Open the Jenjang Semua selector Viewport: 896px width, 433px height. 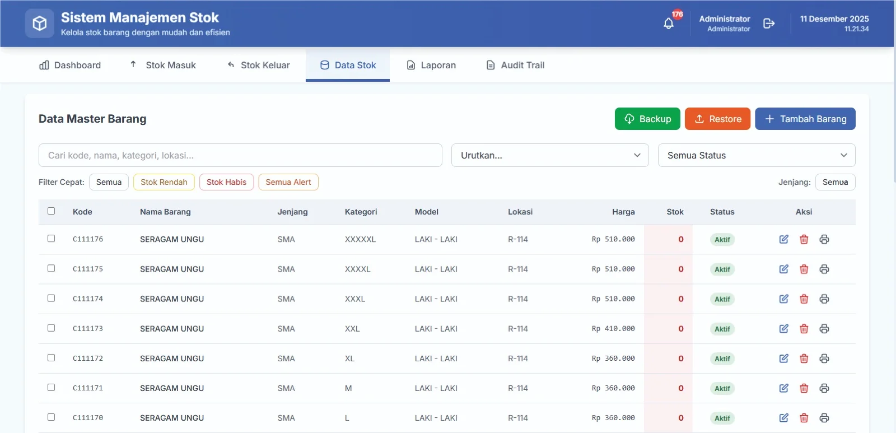(x=836, y=182)
